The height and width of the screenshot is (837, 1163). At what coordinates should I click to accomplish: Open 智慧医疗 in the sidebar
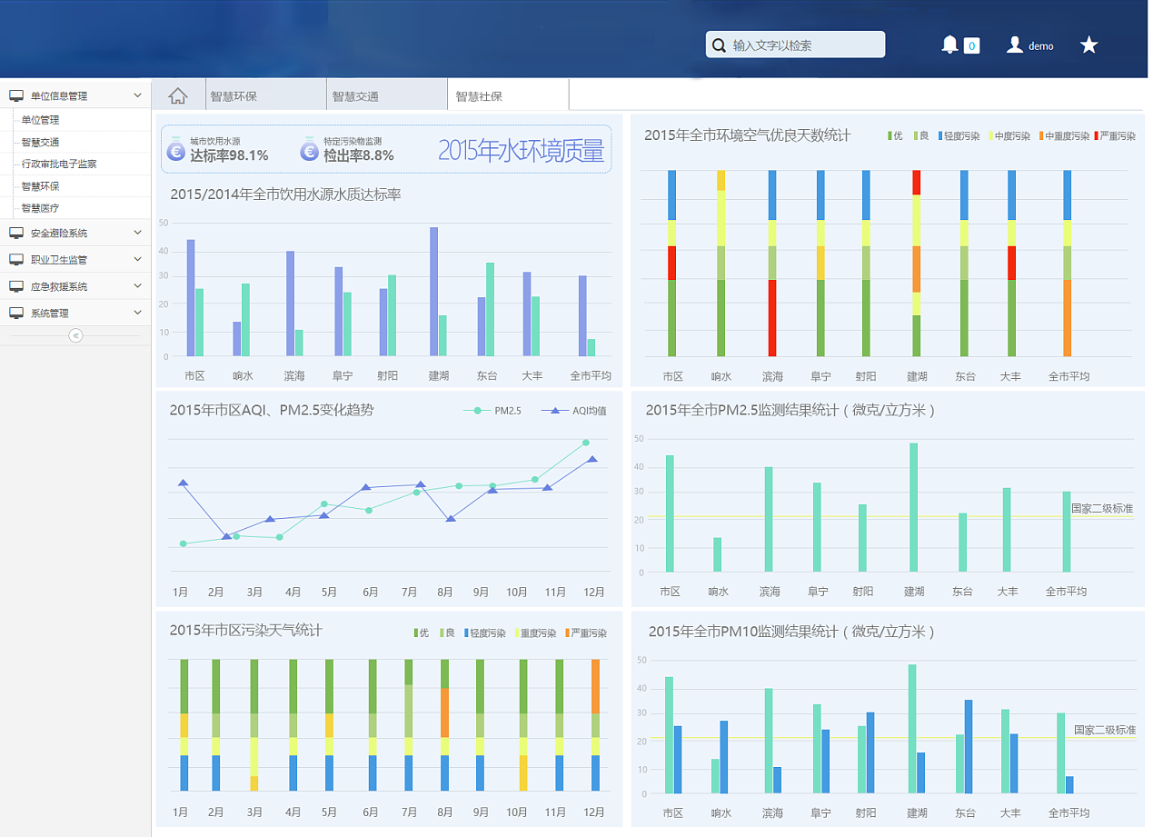[40, 208]
